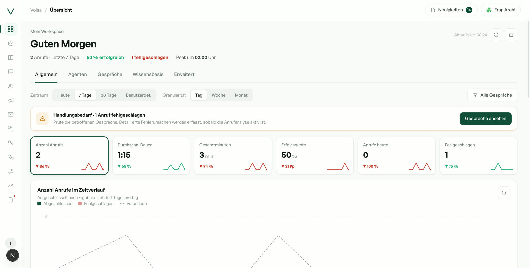Select Heute as Zeitraum
530x268 pixels.
[x=64, y=95]
